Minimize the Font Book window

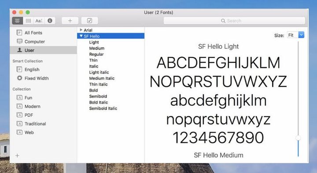pos(21,12)
